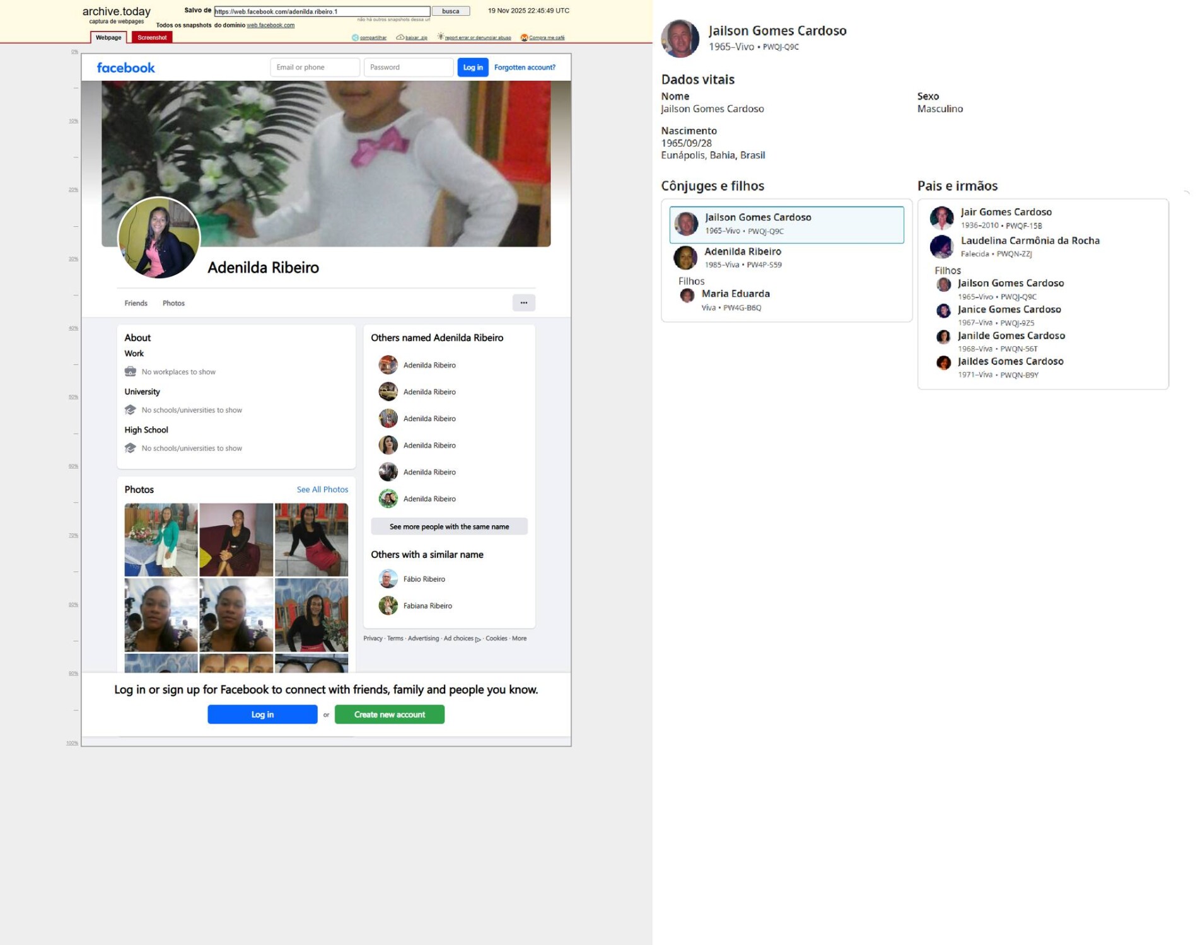Click the Facebook logo
This screenshot has width=1198, height=945.
pos(125,68)
